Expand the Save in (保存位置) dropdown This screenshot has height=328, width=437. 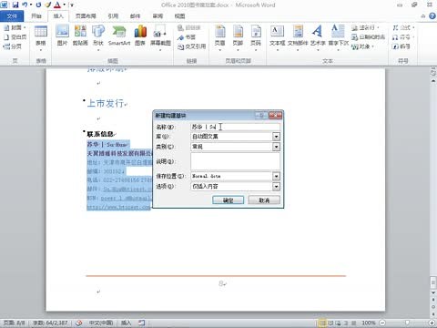click(276, 176)
